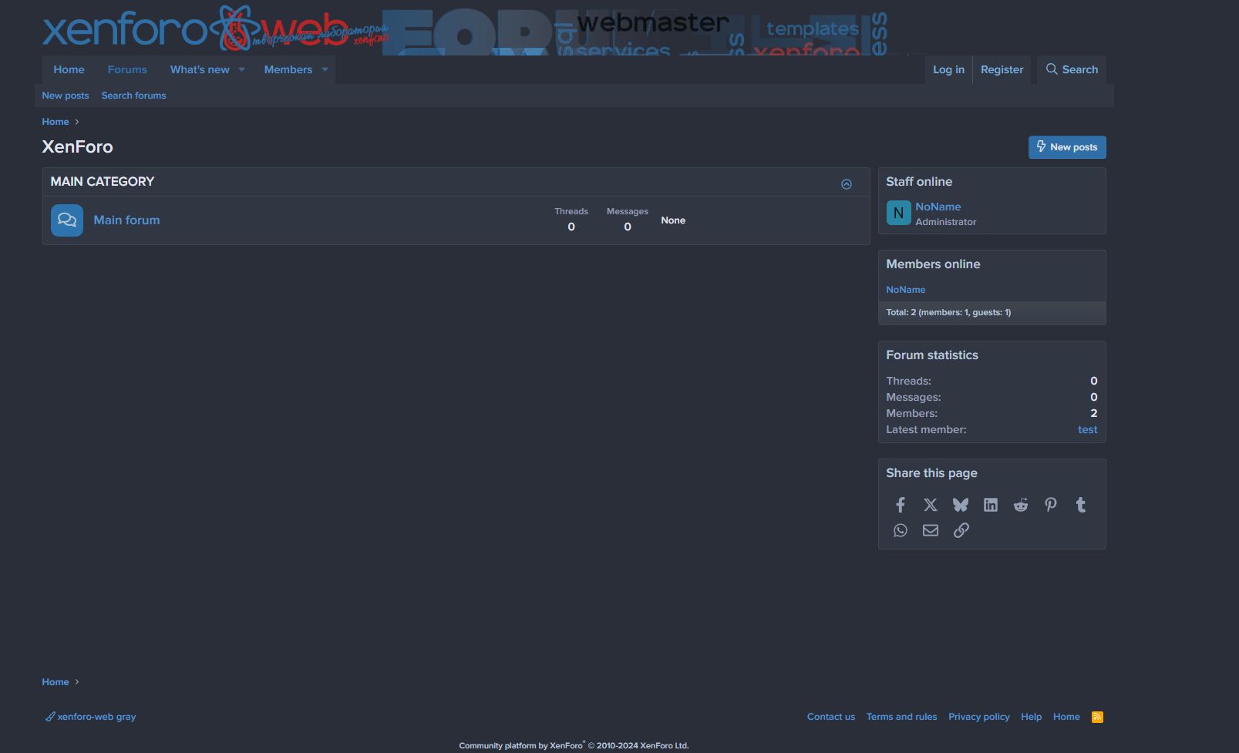Image resolution: width=1239 pixels, height=753 pixels.
Task: Open the RSS feed icon
Action: [1097, 717]
